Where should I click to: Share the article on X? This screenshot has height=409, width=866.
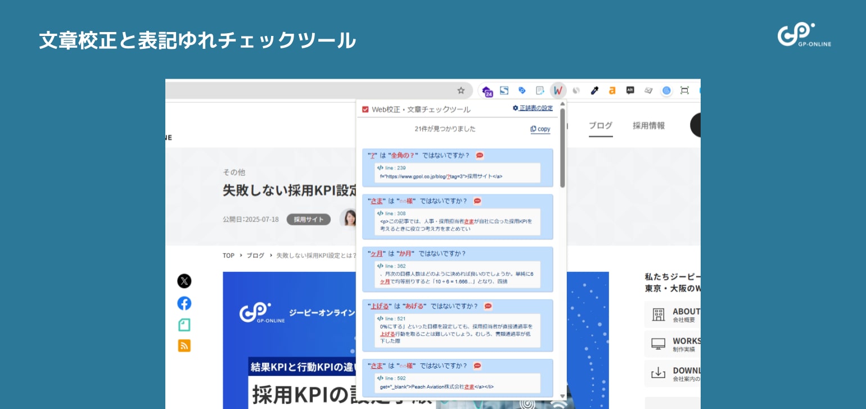point(184,281)
